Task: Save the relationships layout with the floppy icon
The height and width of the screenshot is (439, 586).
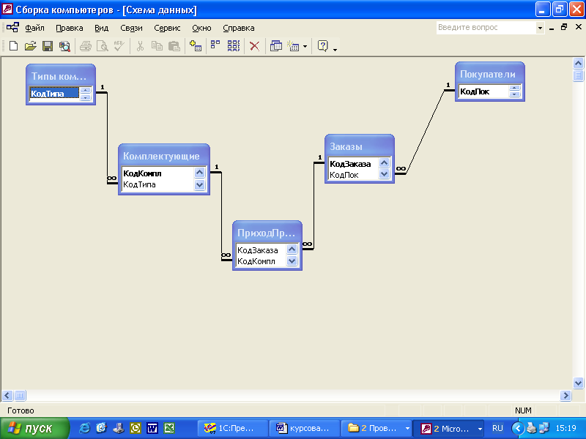Action: pos(48,46)
